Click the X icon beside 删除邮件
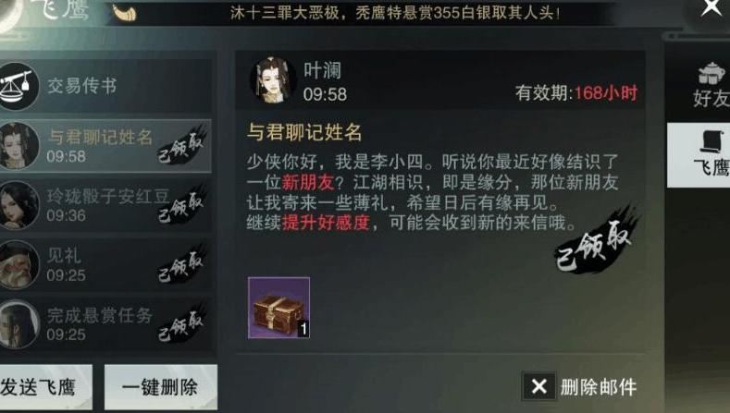 click(538, 386)
